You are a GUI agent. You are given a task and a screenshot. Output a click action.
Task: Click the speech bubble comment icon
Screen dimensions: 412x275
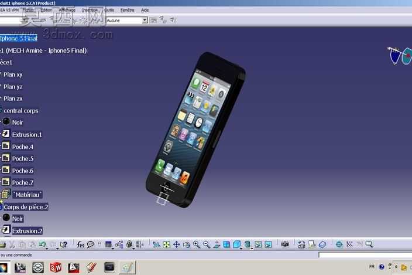[91, 245]
